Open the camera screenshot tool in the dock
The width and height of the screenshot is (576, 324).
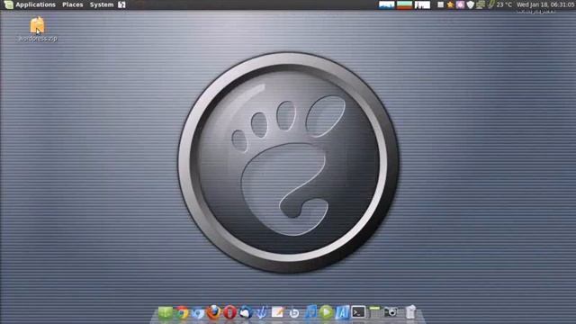point(391,312)
